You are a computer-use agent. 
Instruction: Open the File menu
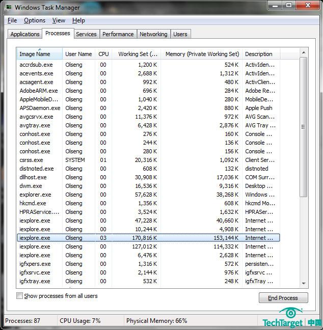coord(12,20)
